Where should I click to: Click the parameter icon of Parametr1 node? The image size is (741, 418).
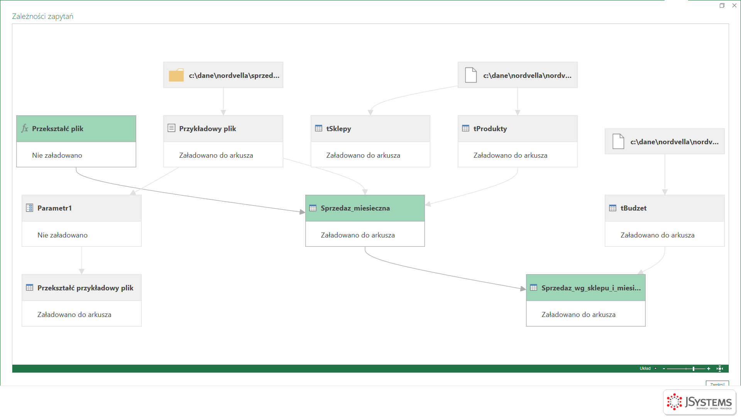pos(29,208)
